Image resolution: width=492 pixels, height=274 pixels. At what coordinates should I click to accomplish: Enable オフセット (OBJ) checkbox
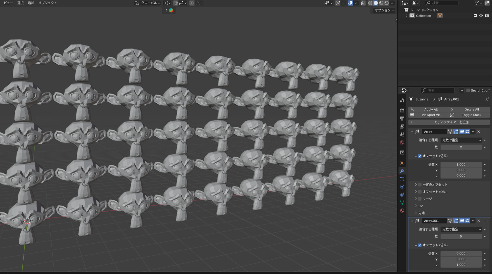420,192
